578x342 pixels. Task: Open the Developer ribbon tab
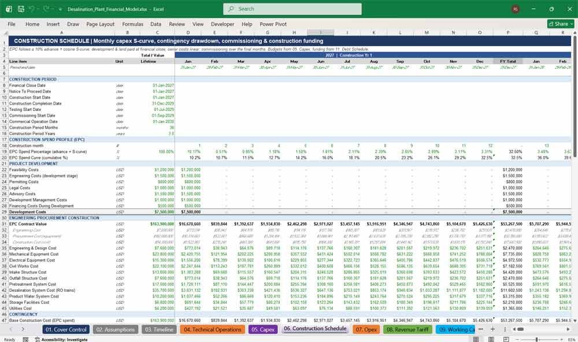223,24
